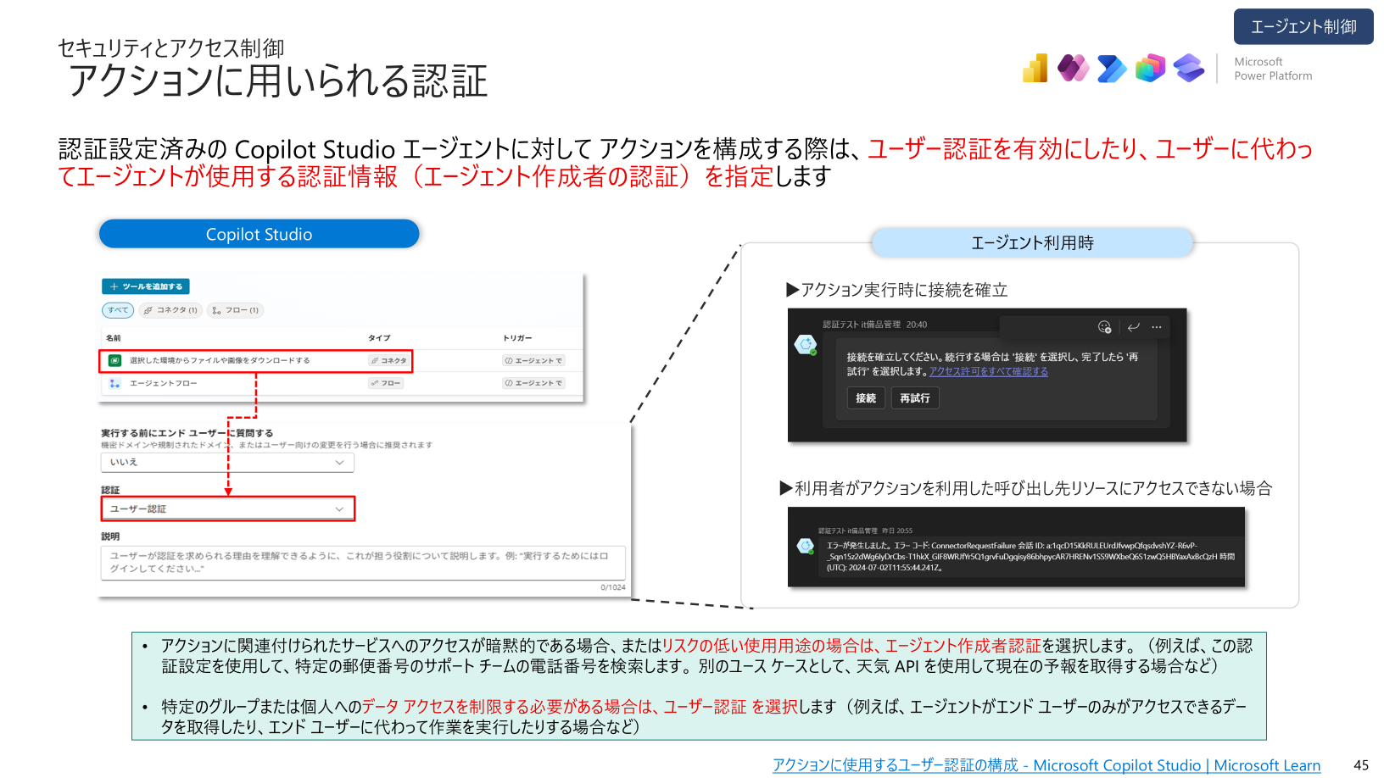Click the reply arrow icon in chat toolbar

pyautogui.click(x=1133, y=326)
